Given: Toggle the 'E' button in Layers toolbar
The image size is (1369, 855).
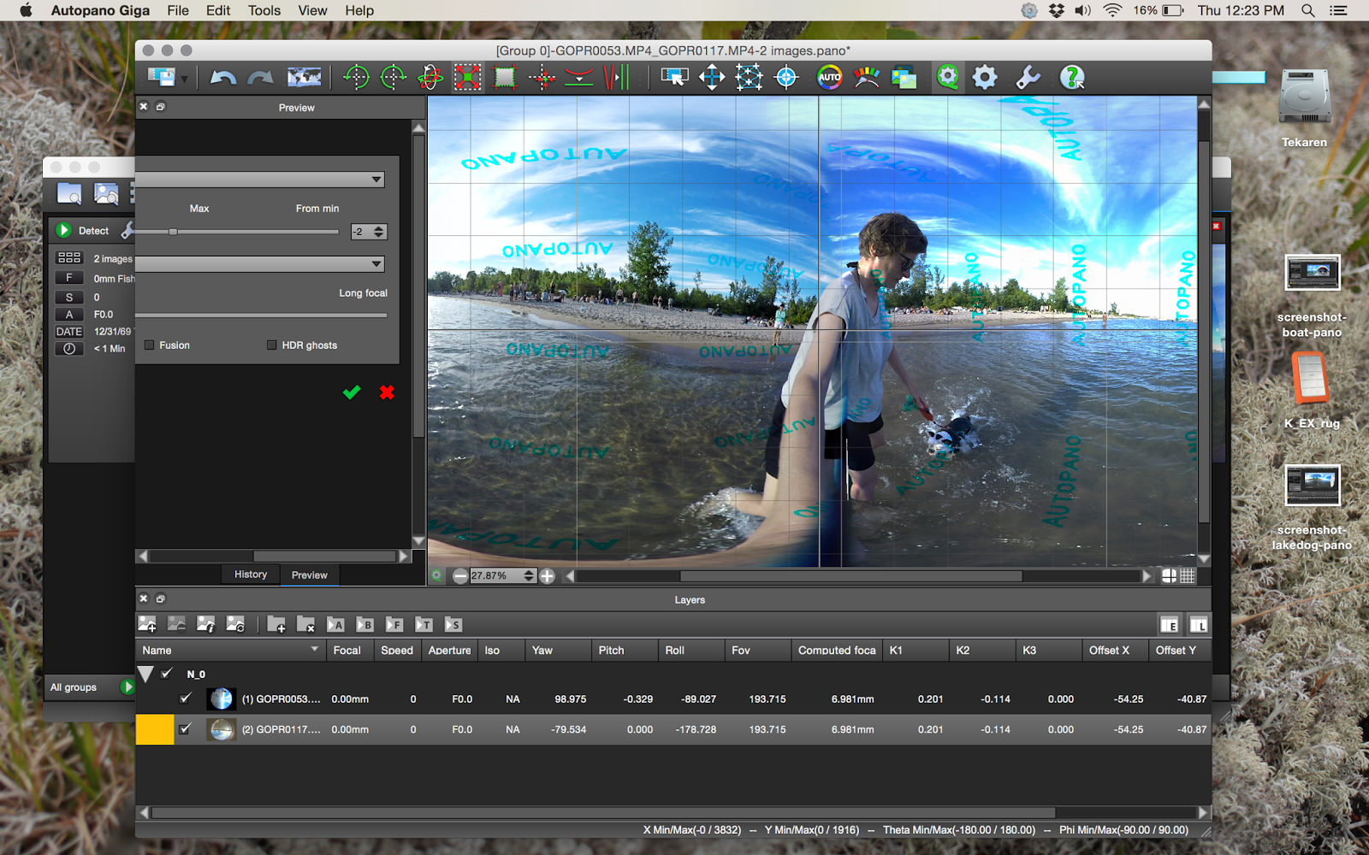Looking at the screenshot, I should [x=1169, y=625].
